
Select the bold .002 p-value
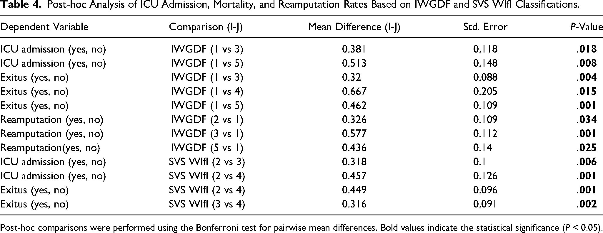tap(587, 204)
